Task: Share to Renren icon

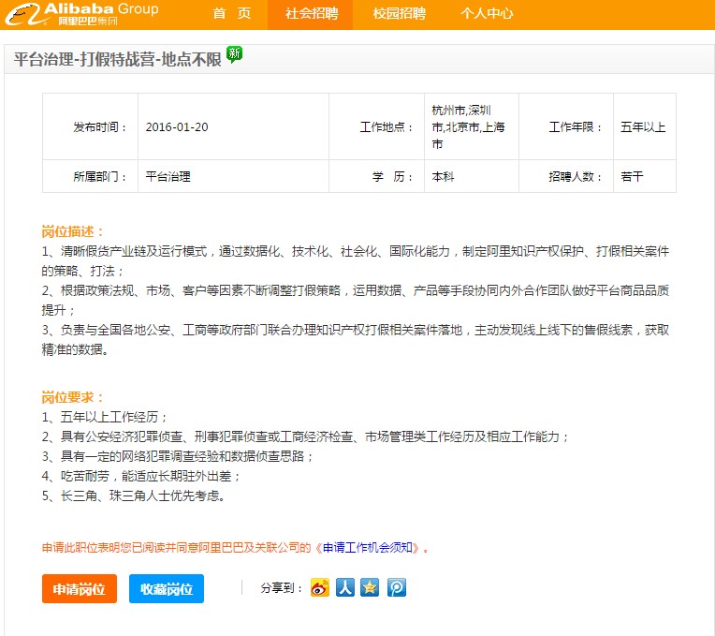Action: click(345, 587)
